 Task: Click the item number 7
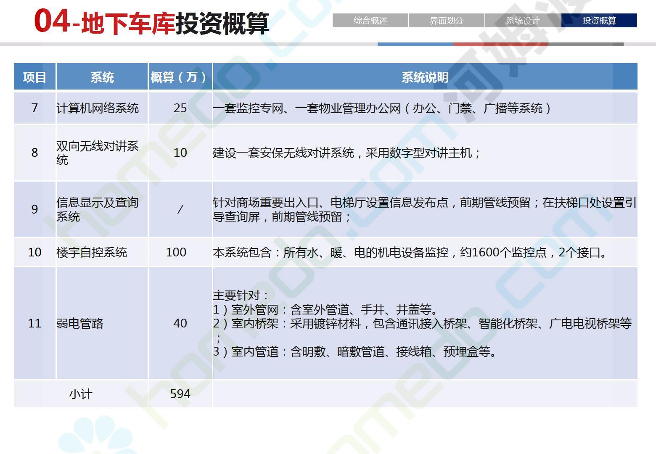[x=34, y=108]
